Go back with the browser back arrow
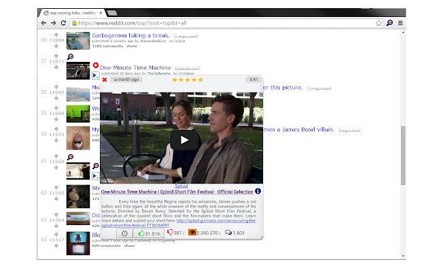The height and width of the screenshot is (272, 435). click(x=43, y=23)
